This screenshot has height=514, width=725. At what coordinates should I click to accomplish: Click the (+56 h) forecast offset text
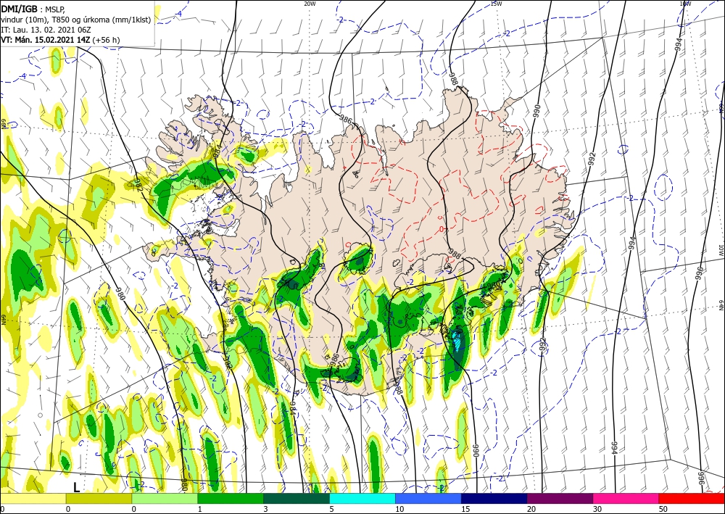click(x=107, y=40)
